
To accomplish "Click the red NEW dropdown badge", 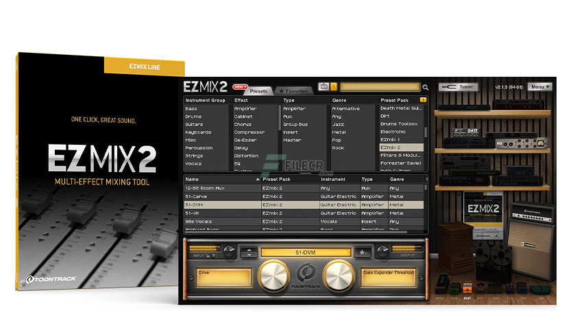I will tap(240, 86).
